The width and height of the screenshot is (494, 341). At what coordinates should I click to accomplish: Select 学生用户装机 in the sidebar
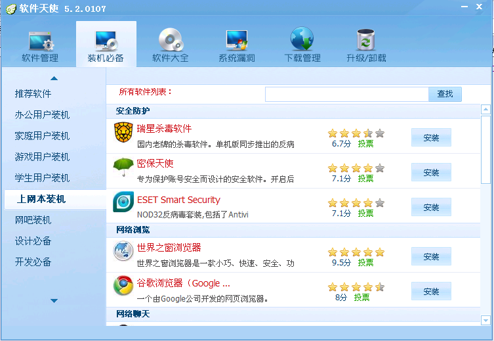42,178
